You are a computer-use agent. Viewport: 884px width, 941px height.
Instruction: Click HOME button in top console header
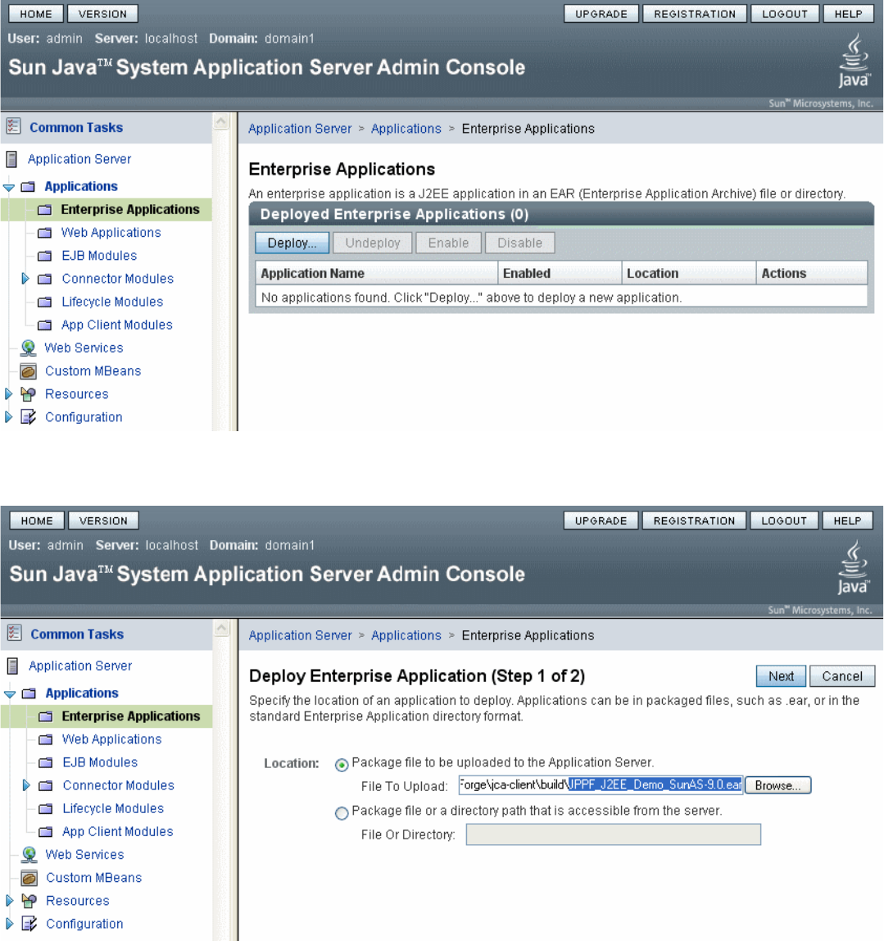coord(36,14)
